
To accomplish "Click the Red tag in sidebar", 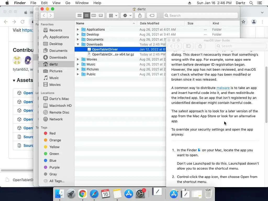I will point(49,133).
